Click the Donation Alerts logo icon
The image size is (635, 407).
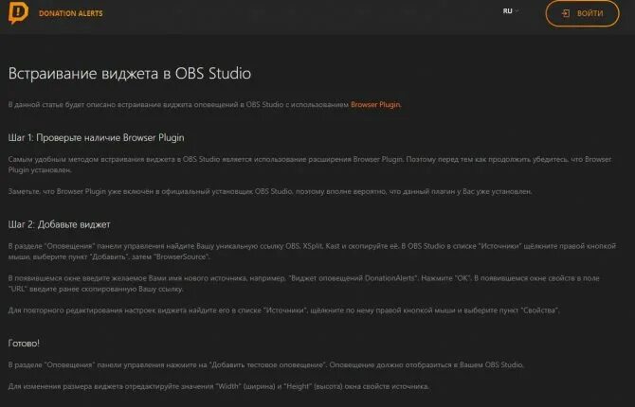tap(18, 12)
